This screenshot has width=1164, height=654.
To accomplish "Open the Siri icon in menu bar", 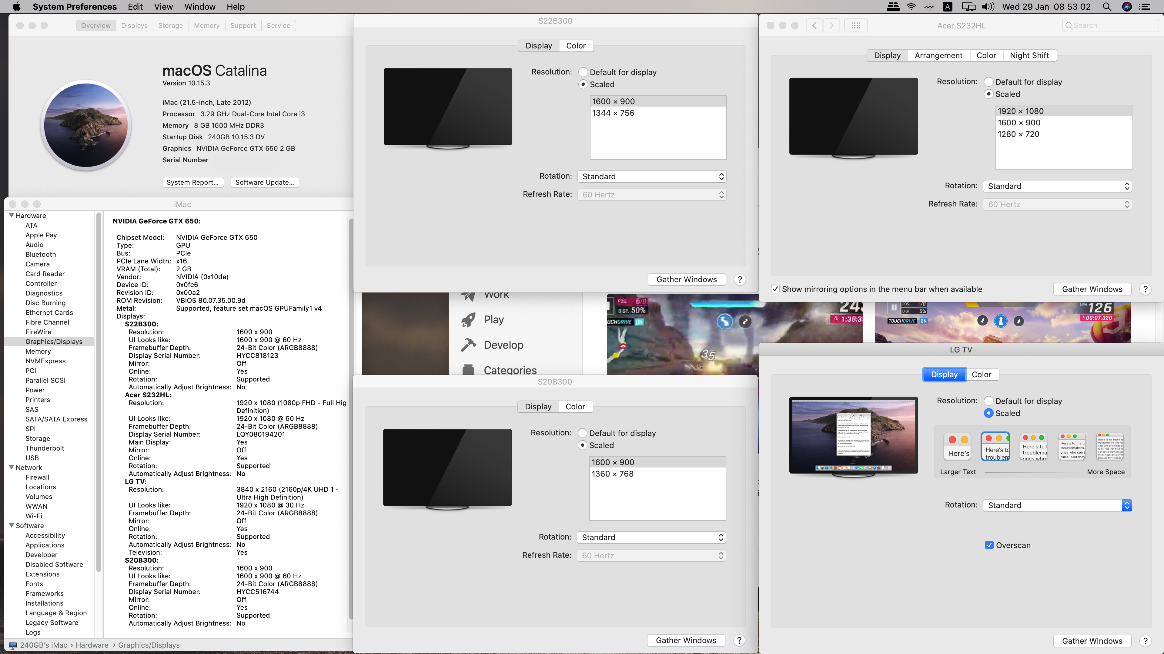I will click(x=1127, y=6).
